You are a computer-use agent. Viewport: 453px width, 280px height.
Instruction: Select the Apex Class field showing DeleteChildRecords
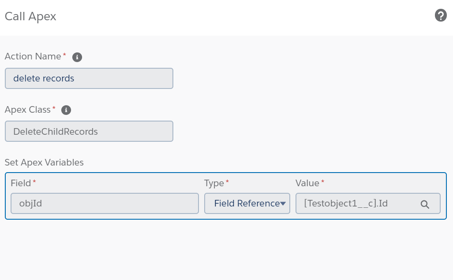[x=88, y=131]
